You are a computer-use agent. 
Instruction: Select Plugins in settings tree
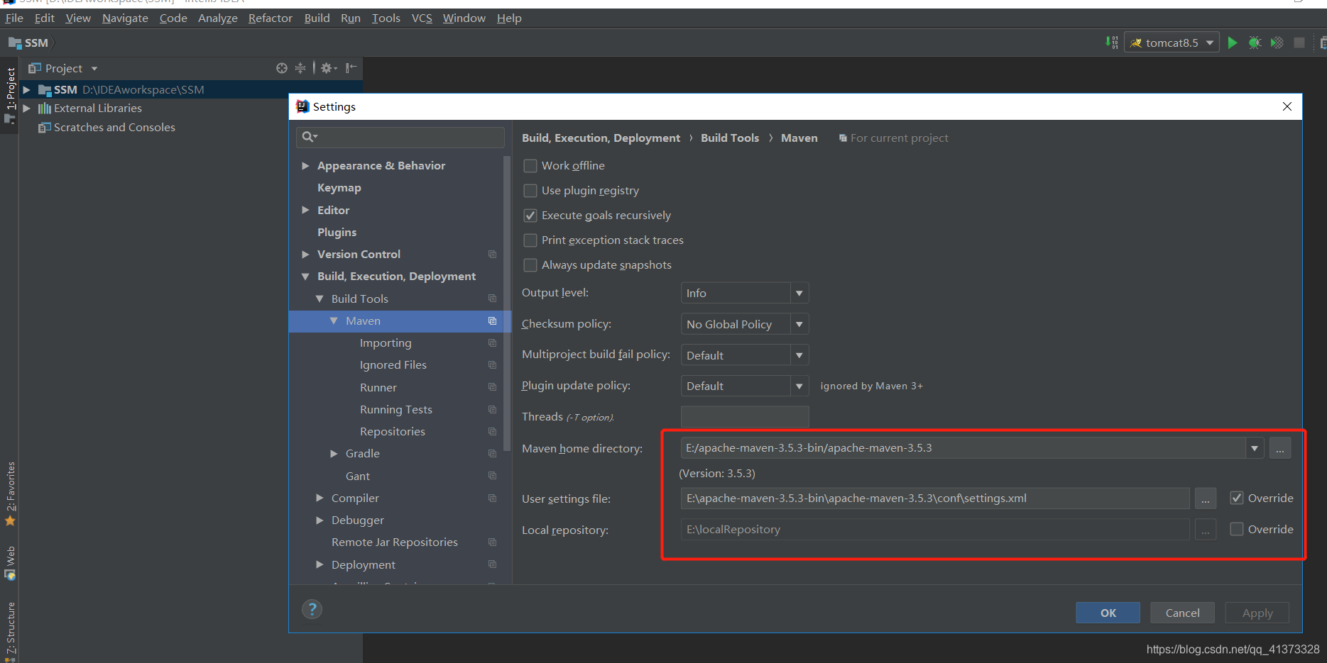click(x=337, y=233)
